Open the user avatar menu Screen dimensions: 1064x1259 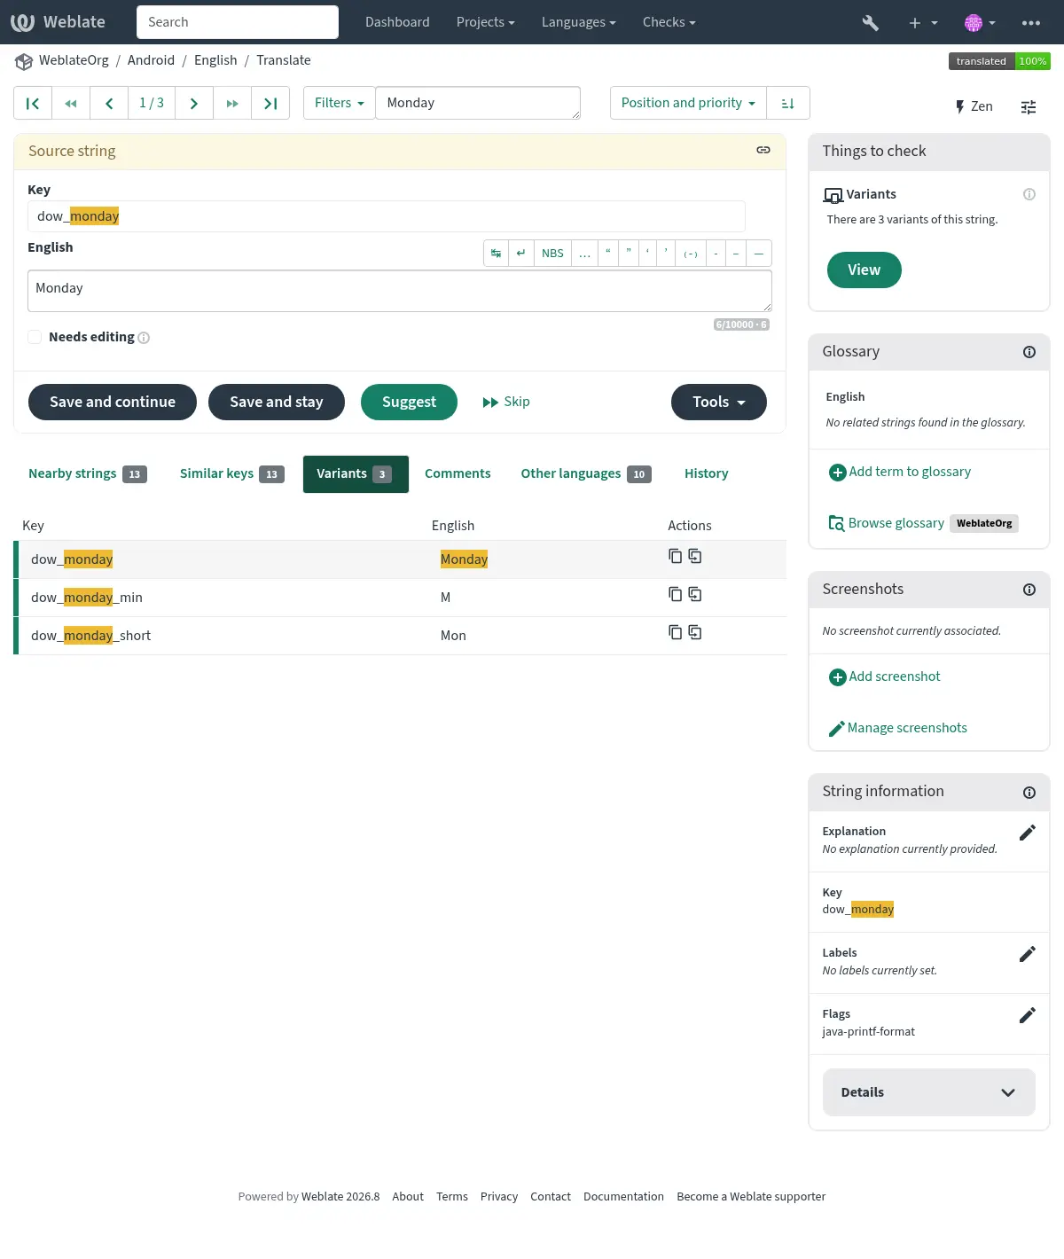point(979,22)
